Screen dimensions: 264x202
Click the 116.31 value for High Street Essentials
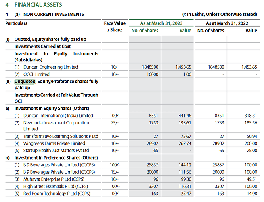185,186
